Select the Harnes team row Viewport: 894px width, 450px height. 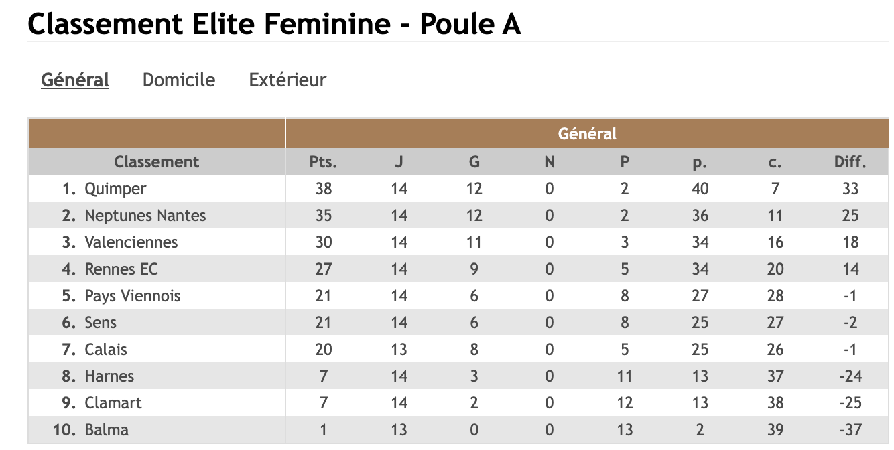click(x=109, y=376)
